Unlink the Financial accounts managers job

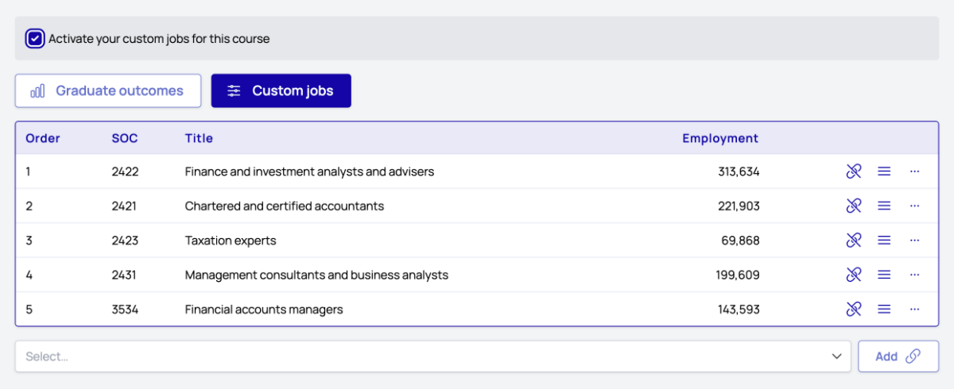pos(854,310)
